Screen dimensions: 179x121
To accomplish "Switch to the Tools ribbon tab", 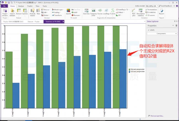I will (x=45, y=6).
